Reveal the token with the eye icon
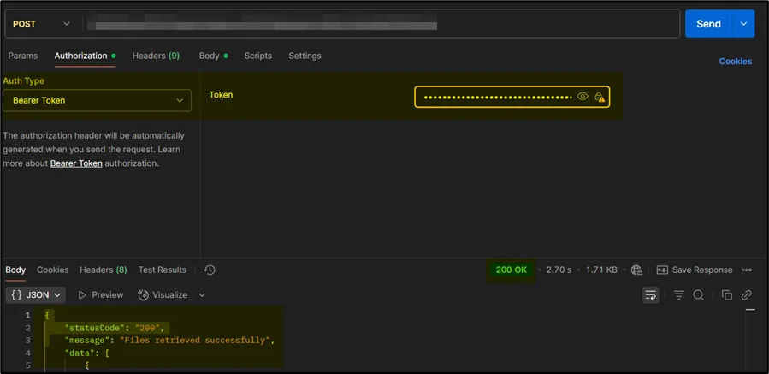The image size is (769, 374). (x=583, y=97)
